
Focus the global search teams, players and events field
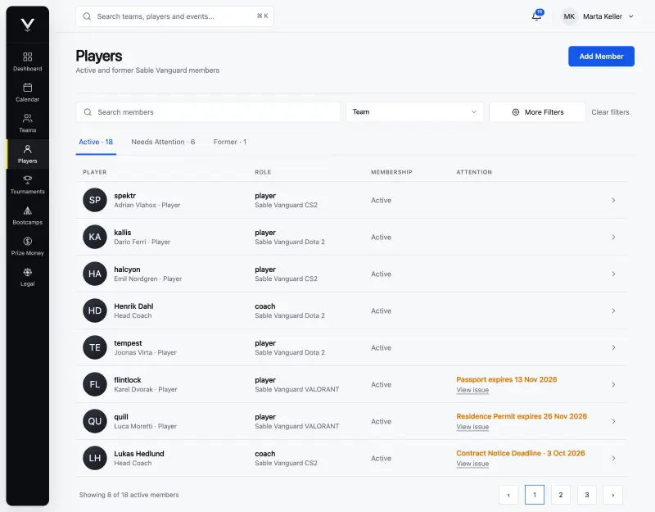click(174, 16)
